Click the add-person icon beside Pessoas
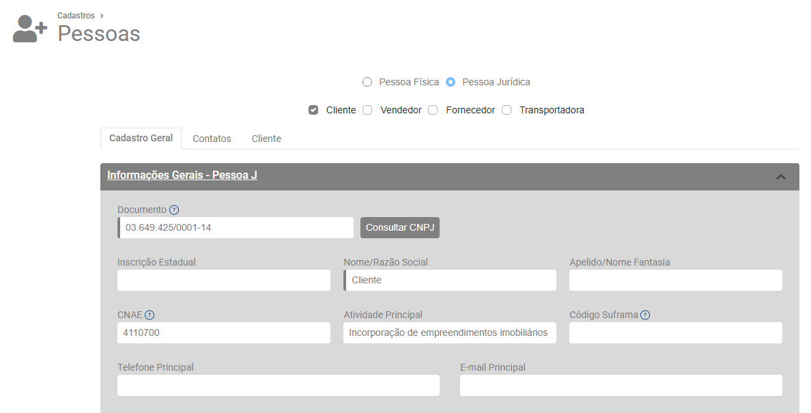811x413 pixels. pyautogui.click(x=29, y=29)
